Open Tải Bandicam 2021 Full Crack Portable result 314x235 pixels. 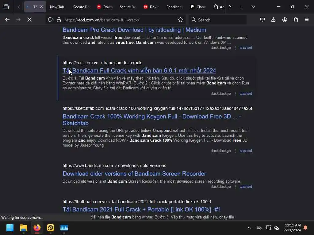tap(142, 209)
